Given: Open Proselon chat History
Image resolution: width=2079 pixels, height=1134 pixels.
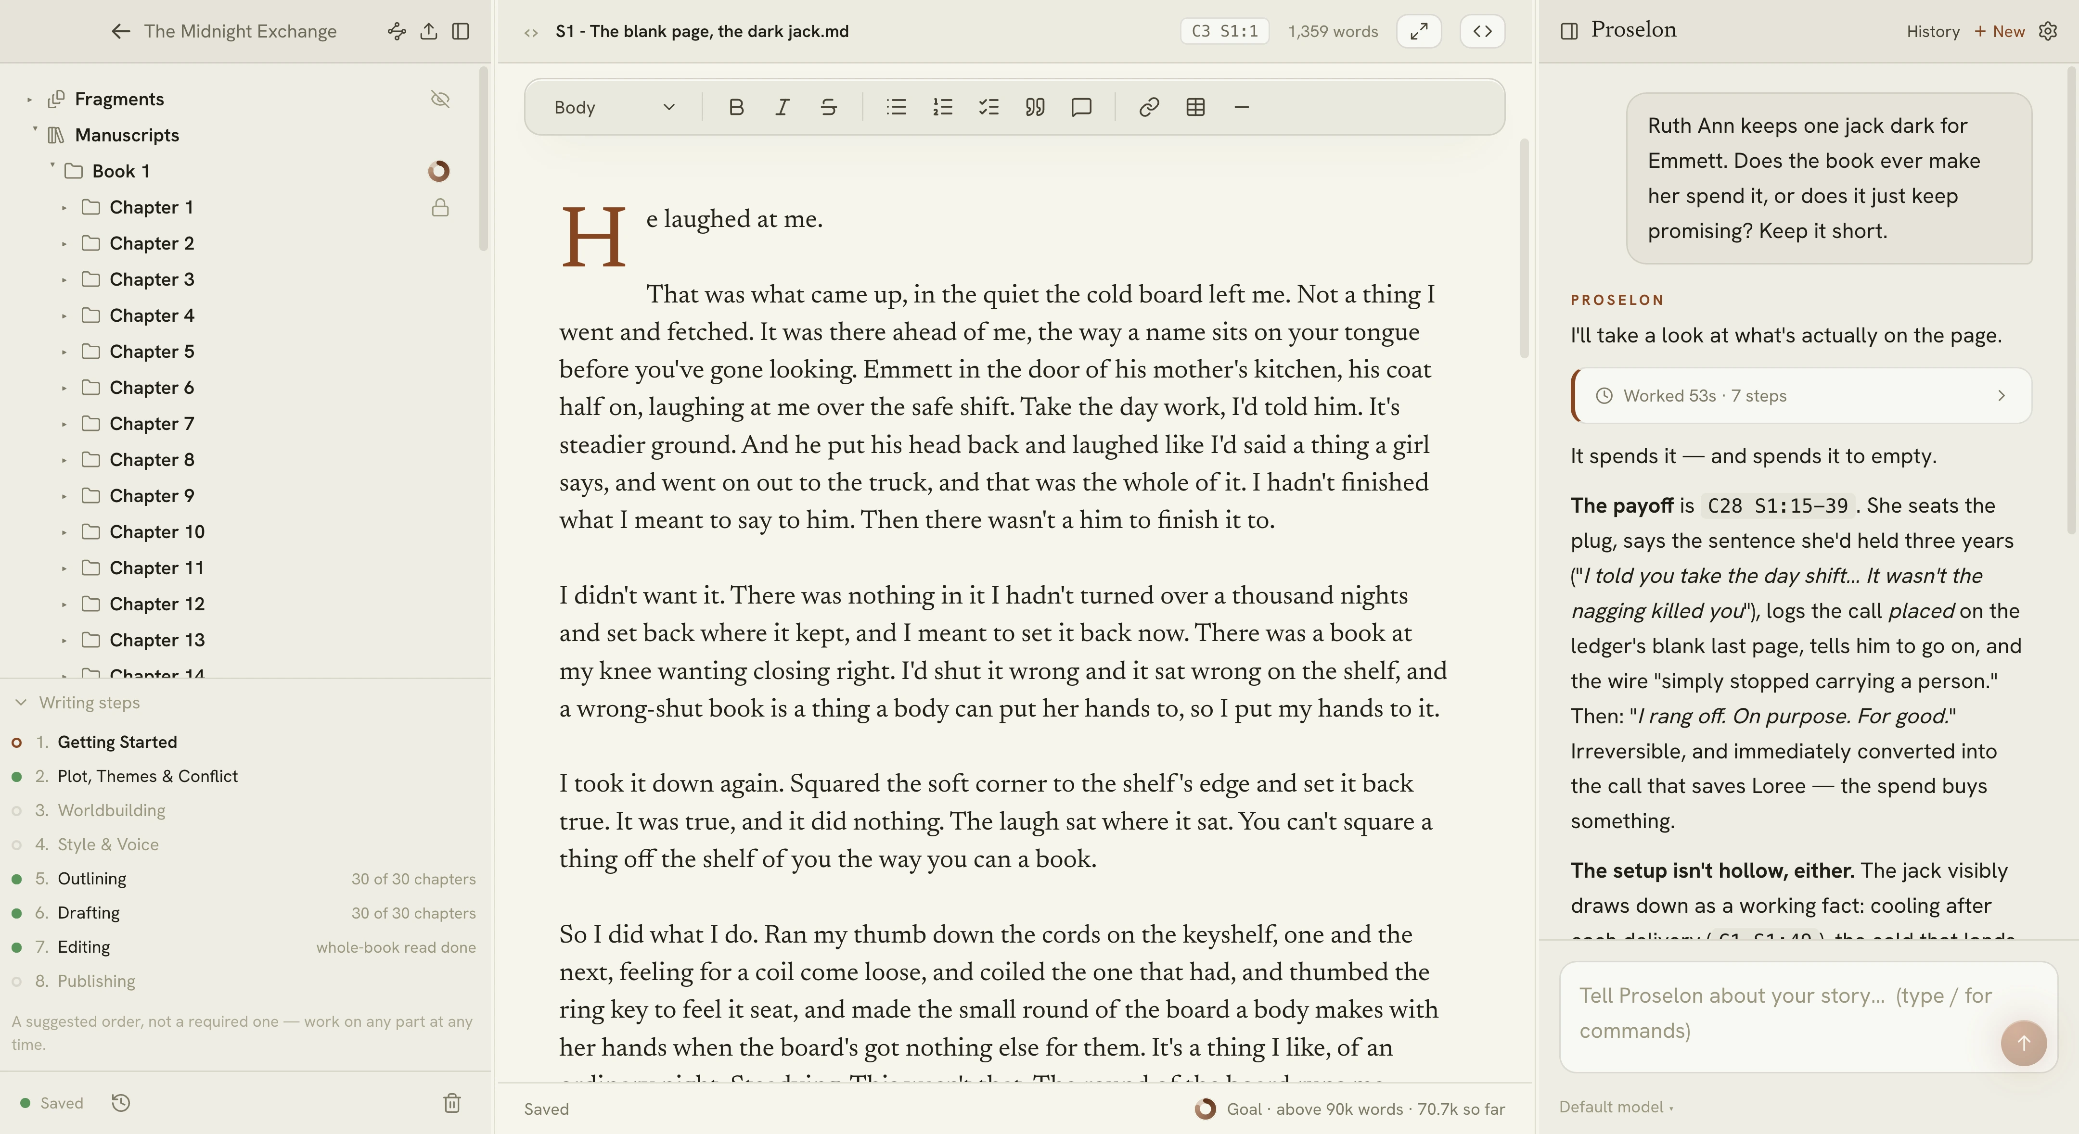Looking at the screenshot, I should (x=1933, y=31).
